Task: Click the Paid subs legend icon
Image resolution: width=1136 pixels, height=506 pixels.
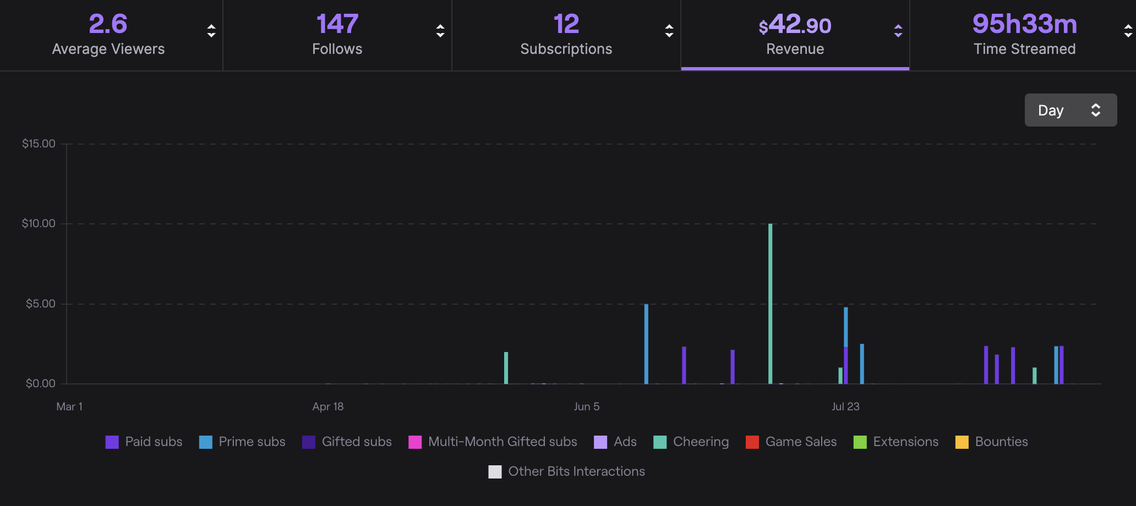Action: click(x=112, y=442)
